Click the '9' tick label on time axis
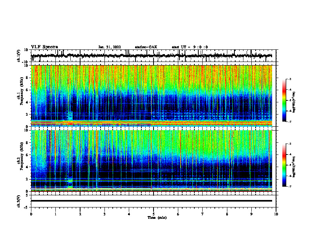 pos(251,214)
